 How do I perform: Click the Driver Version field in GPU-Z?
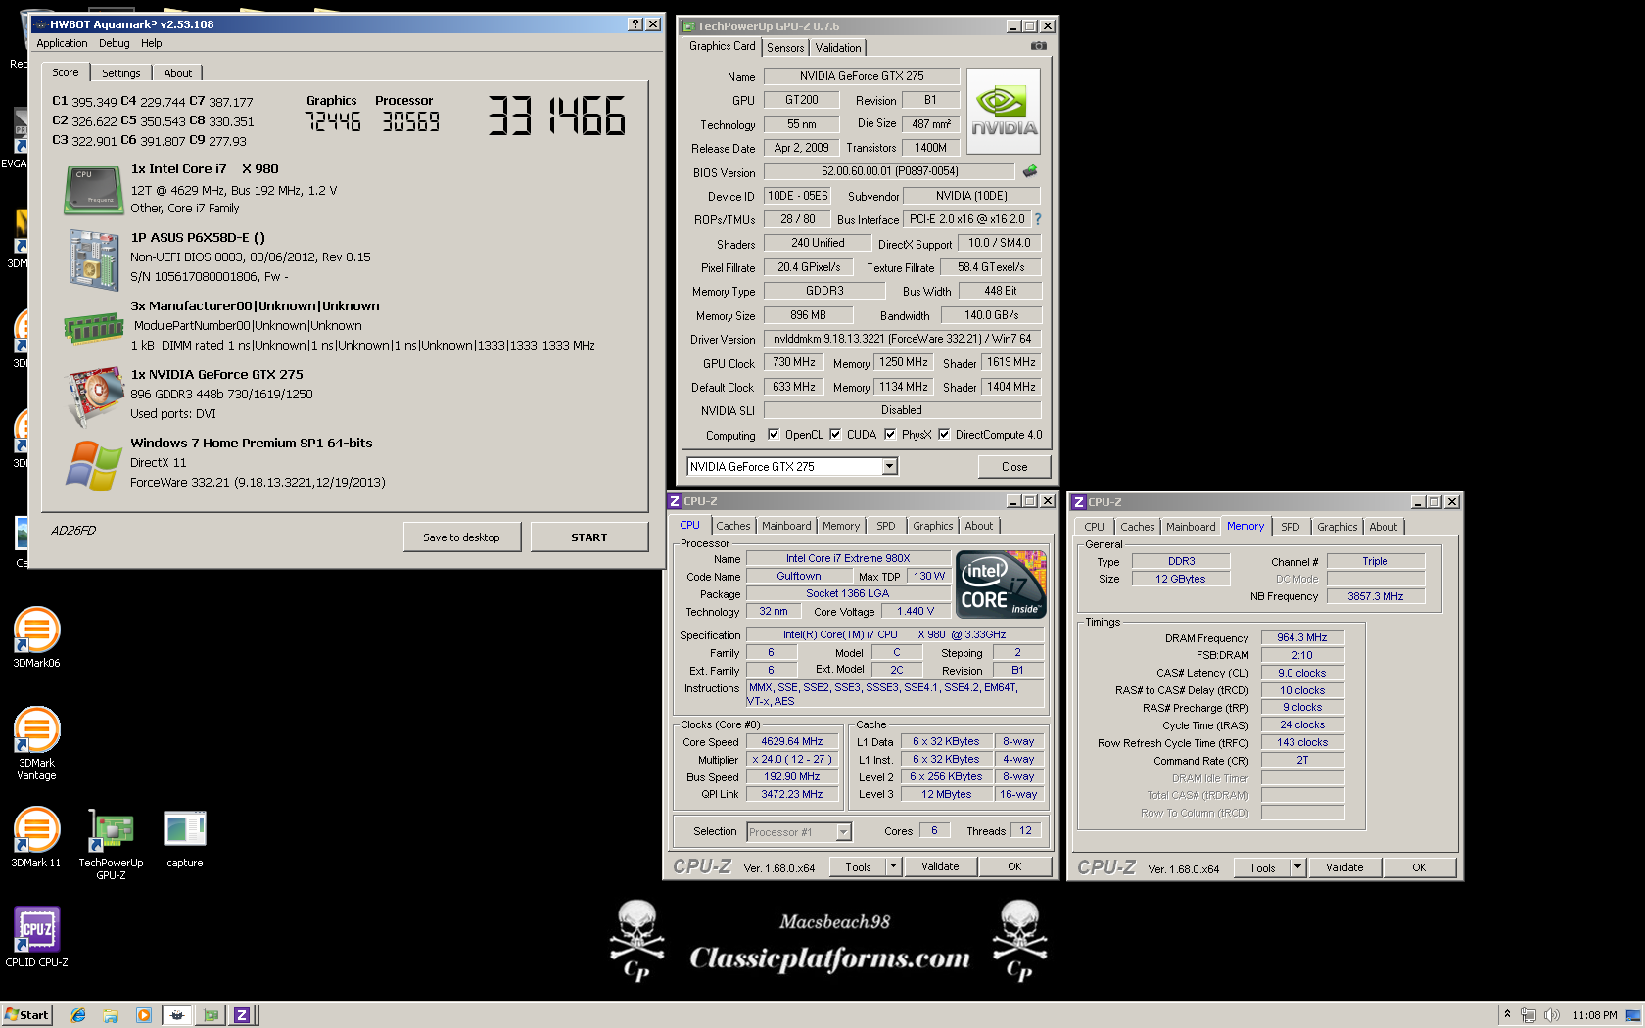[x=903, y=339]
